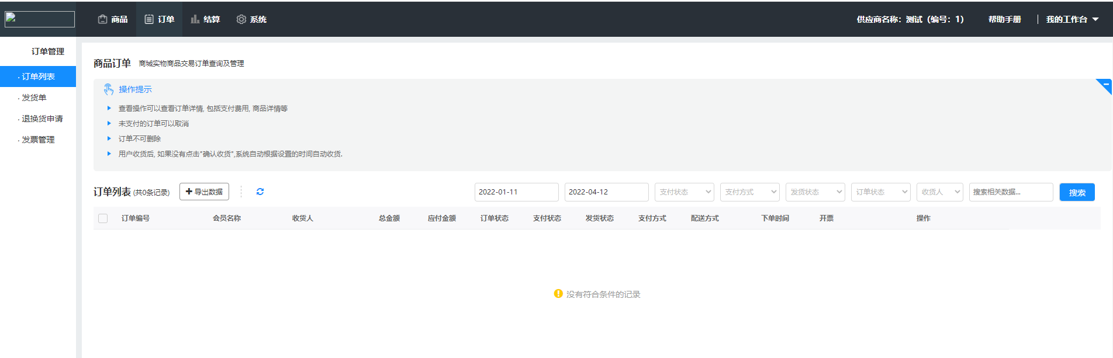Viewport: 1113px width, 358px height.
Task: Click the refresh icon beside export button
Action: click(260, 192)
